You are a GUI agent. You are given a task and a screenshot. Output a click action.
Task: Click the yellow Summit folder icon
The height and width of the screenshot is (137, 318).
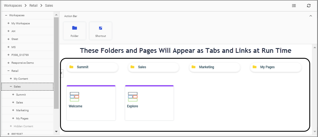coord(72,67)
